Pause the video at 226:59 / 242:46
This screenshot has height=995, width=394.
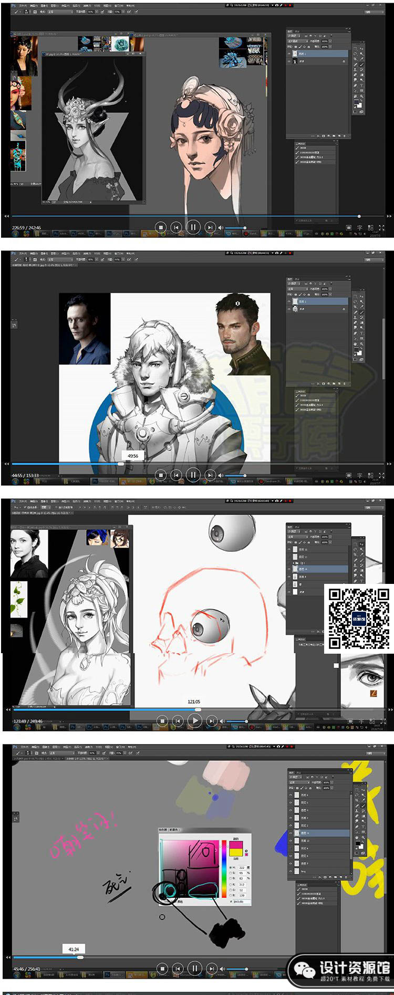(193, 227)
